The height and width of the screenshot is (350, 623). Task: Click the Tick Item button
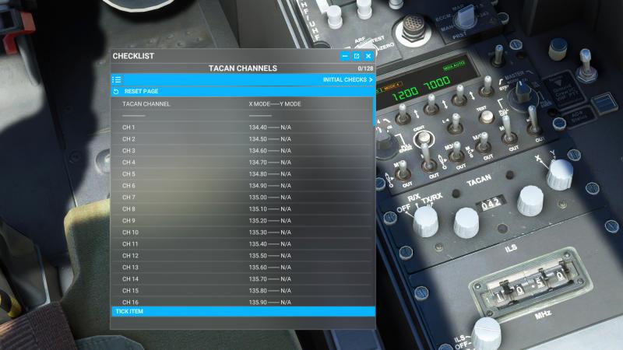point(243,312)
